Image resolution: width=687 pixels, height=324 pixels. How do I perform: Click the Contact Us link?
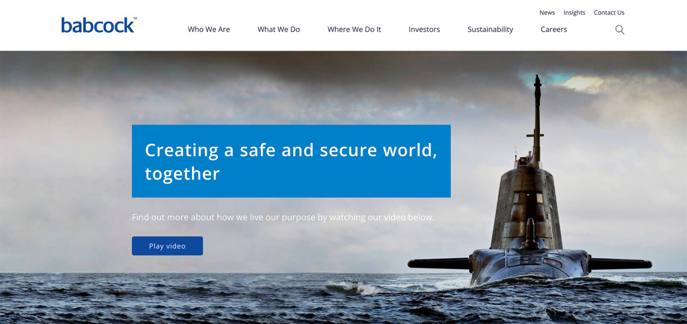click(x=609, y=12)
